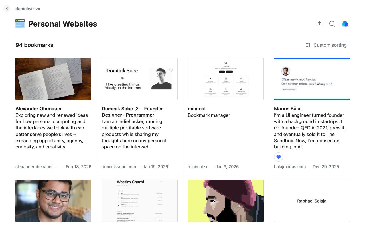Open the Wassim Gharbi thumbnail
365x228 pixels.
[x=139, y=201]
